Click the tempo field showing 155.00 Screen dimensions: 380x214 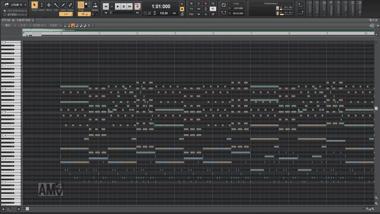tap(163, 13)
